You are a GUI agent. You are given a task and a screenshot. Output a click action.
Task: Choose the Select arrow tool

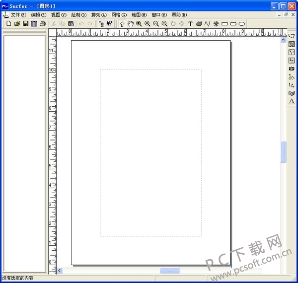point(122,24)
